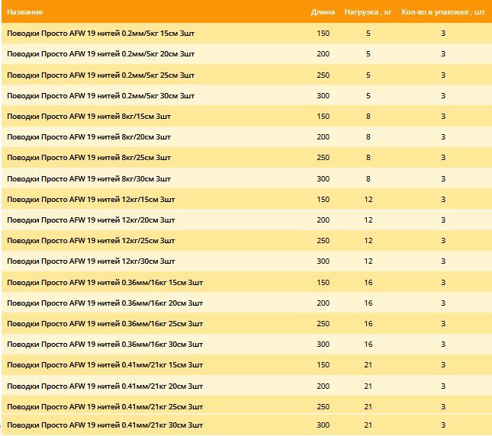Click the Нагрузка, кг column header
Viewport: 492px width, 436px height.
(x=368, y=12)
